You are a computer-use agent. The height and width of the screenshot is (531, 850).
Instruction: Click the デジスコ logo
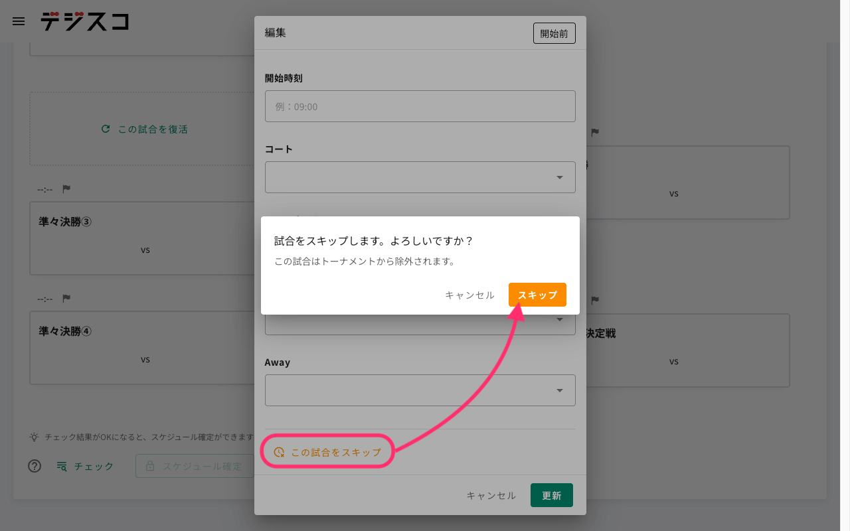click(84, 21)
